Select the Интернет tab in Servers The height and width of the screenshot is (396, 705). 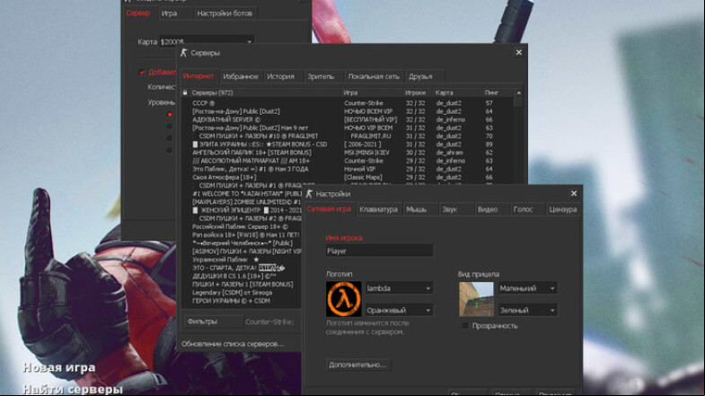pyautogui.click(x=198, y=76)
